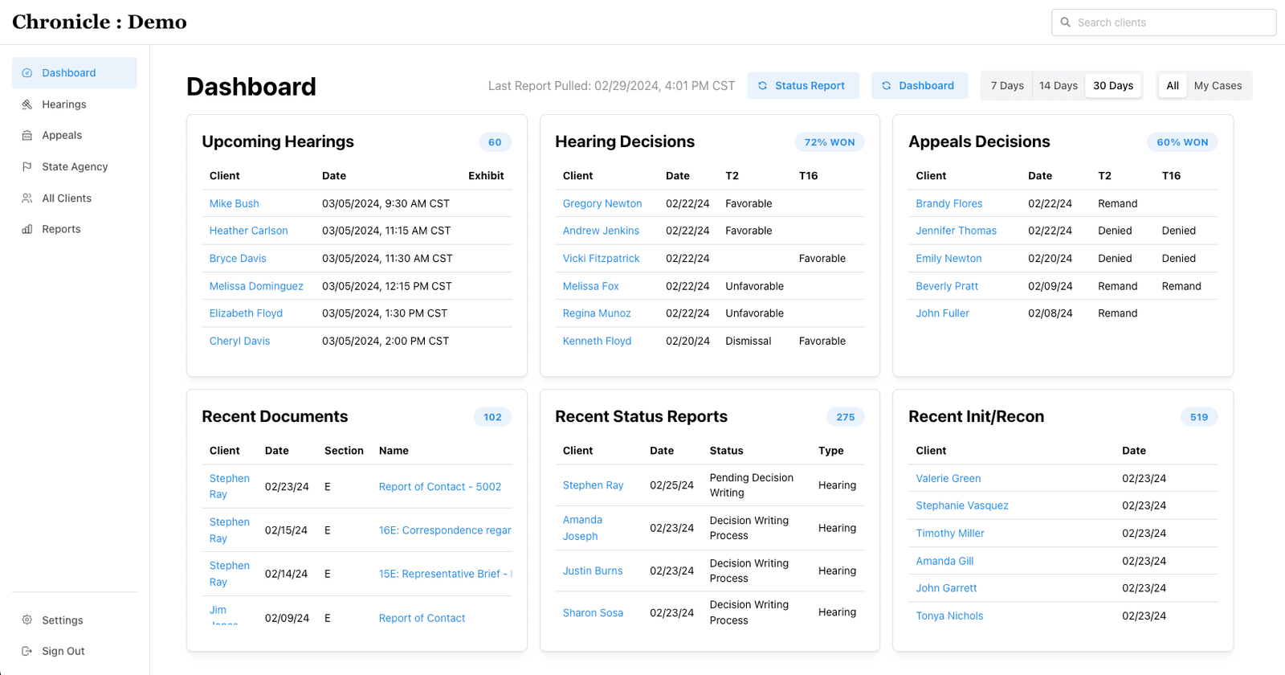Click the 72% WON badge
Image resolution: width=1285 pixels, height=675 pixels.
[830, 142]
